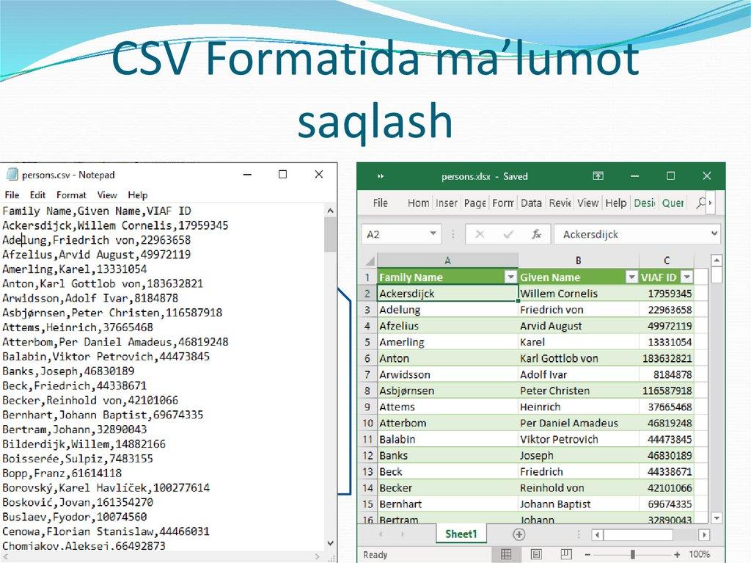The height and width of the screenshot is (563, 751).
Task: Click the zoom in plus button
Action: pos(678,554)
